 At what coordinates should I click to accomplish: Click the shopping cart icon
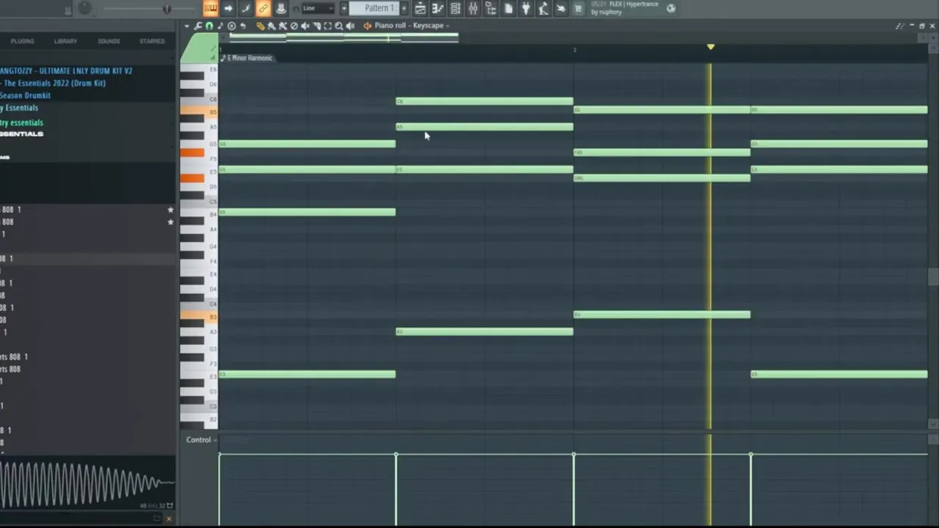tap(578, 8)
